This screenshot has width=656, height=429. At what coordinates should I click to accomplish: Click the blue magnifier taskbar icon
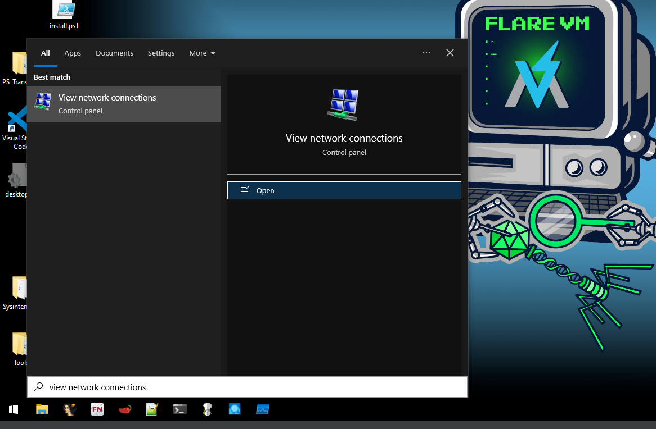tap(235, 409)
